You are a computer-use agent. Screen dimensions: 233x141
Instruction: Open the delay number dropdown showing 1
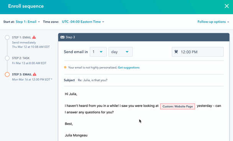(x=98, y=52)
